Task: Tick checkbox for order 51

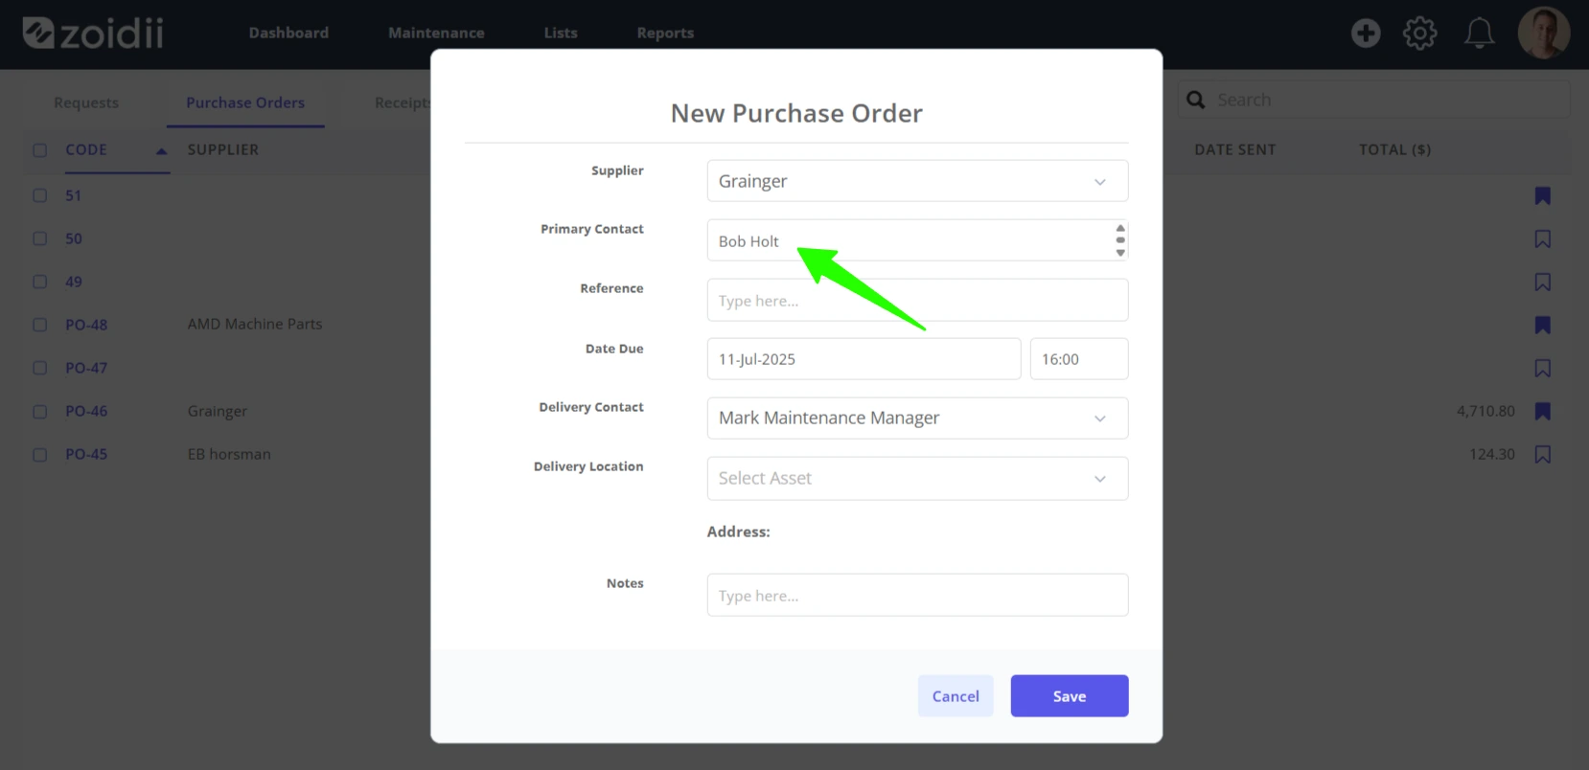Action: coord(39,195)
